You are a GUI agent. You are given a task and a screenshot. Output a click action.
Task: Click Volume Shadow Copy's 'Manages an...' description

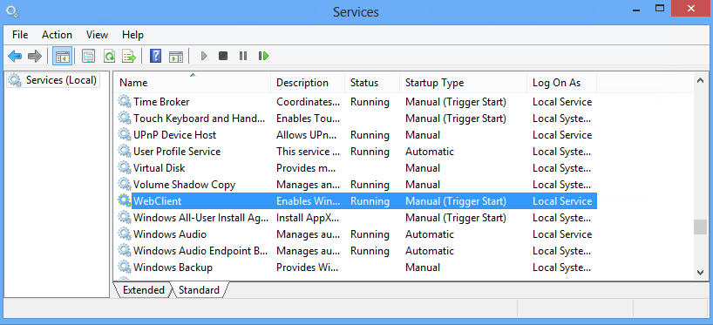[308, 185]
